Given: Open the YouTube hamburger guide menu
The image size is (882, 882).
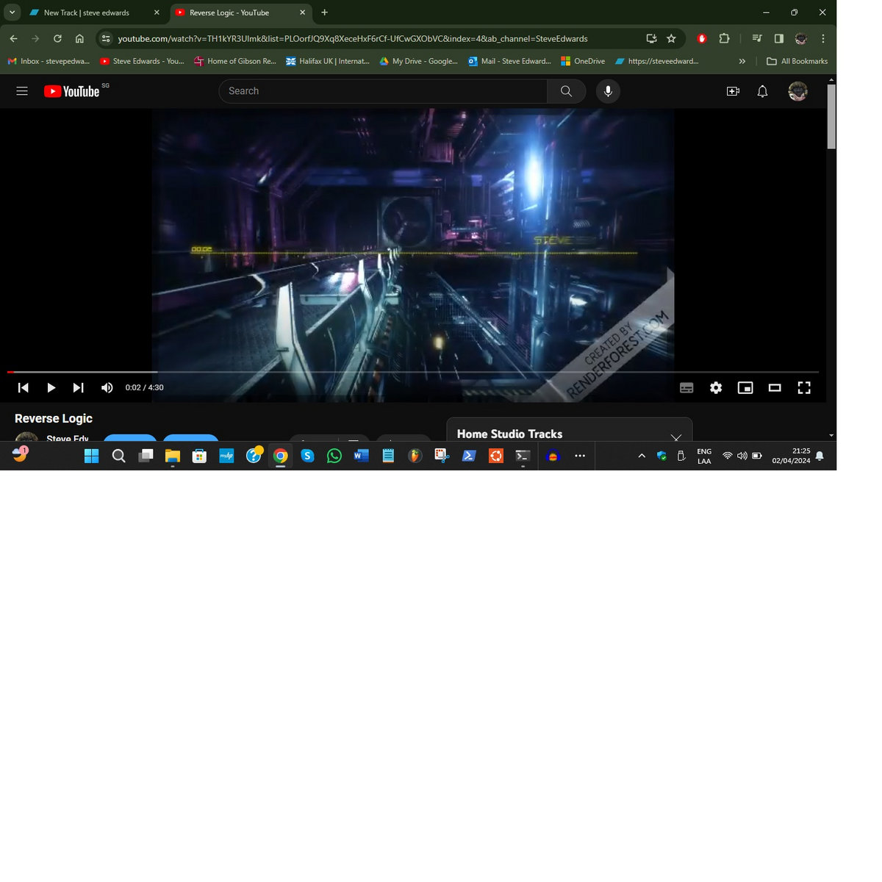Looking at the screenshot, I should click(22, 91).
